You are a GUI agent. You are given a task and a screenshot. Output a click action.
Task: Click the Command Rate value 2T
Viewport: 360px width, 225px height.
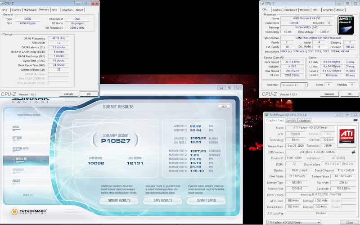(58, 70)
